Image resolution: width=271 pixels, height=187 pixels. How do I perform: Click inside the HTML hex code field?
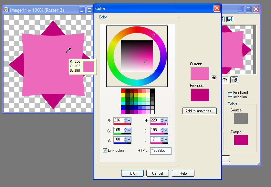160,151
